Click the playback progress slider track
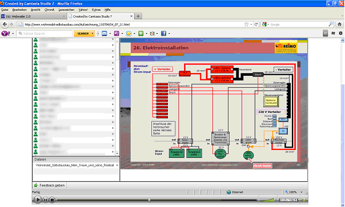 coord(157,200)
